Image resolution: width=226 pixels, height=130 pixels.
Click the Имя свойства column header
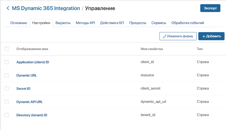(x=152, y=49)
